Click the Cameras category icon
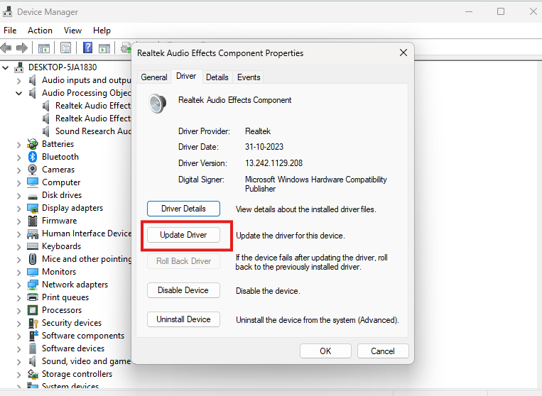 coord(33,170)
